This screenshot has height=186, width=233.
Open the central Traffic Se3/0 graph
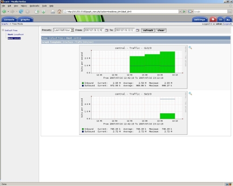[133, 113]
